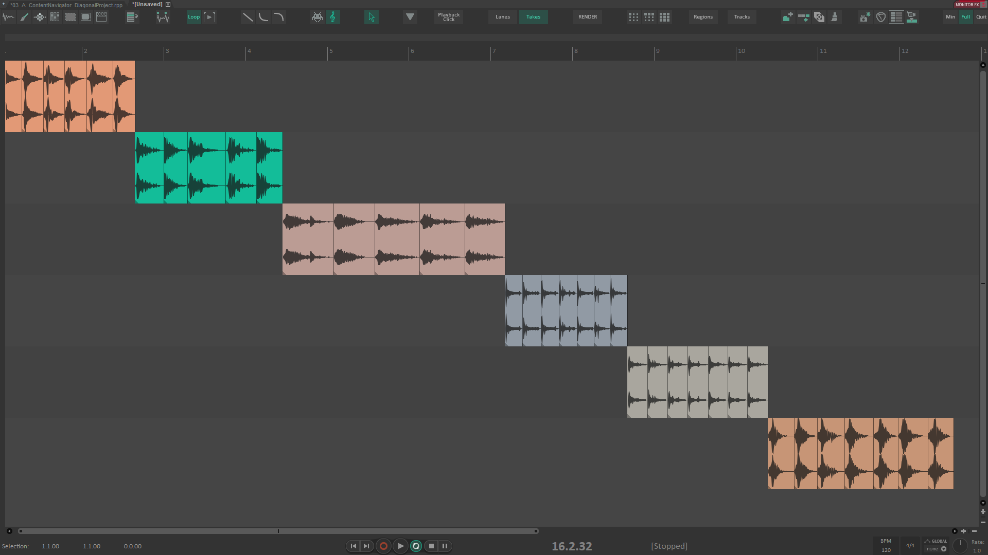Click the Quit button
This screenshot has height=555, width=988.
981,17
